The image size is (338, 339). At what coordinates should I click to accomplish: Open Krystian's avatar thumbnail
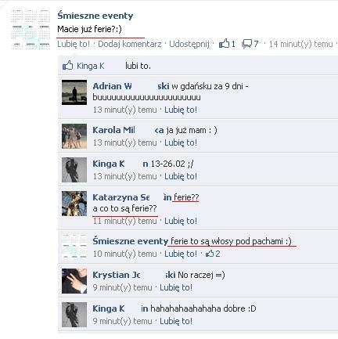pos(74,281)
